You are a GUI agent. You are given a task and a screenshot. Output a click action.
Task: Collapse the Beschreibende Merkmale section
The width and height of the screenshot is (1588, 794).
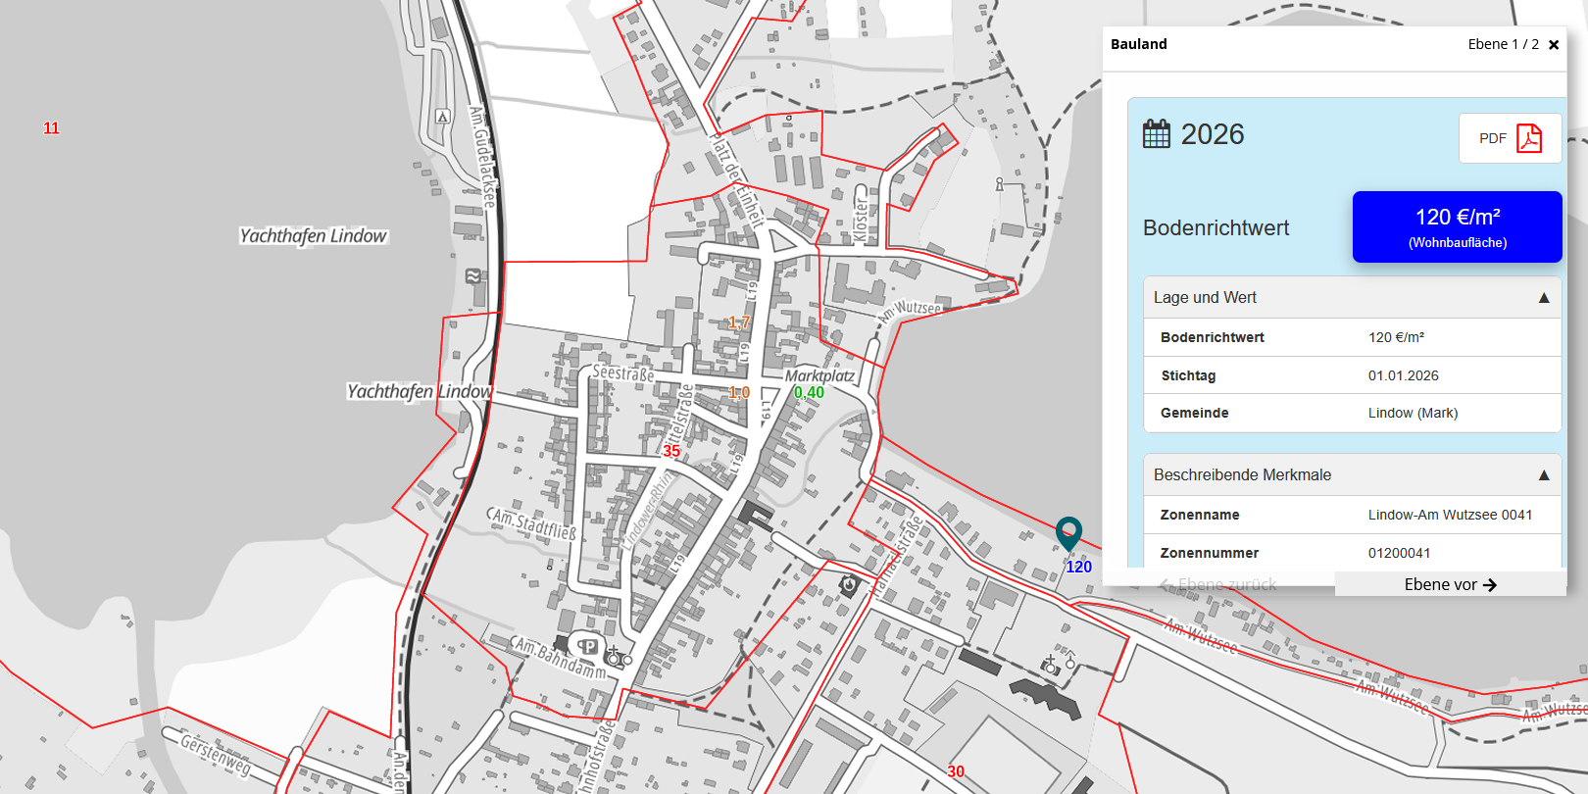coord(1544,475)
